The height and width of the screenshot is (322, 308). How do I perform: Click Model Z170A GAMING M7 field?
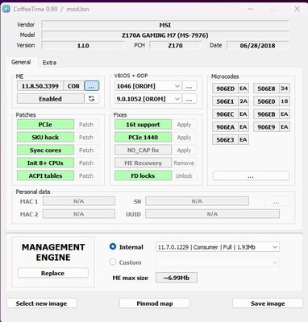point(165,35)
